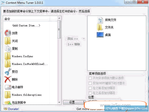
Task: Click the Context Menu Tuner title bar icon
Action: click(3, 3)
